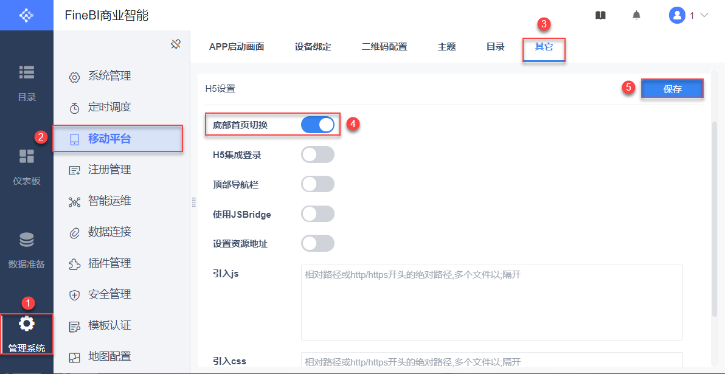Turn on the 顶部导航栏 switch
This screenshot has height=374, width=725.
point(317,184)
